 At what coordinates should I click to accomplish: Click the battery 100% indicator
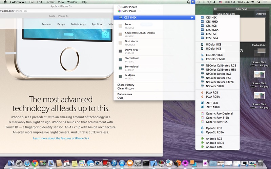[230, 2]
